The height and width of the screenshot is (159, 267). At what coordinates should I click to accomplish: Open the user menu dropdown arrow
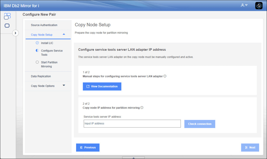coord(246,5)
